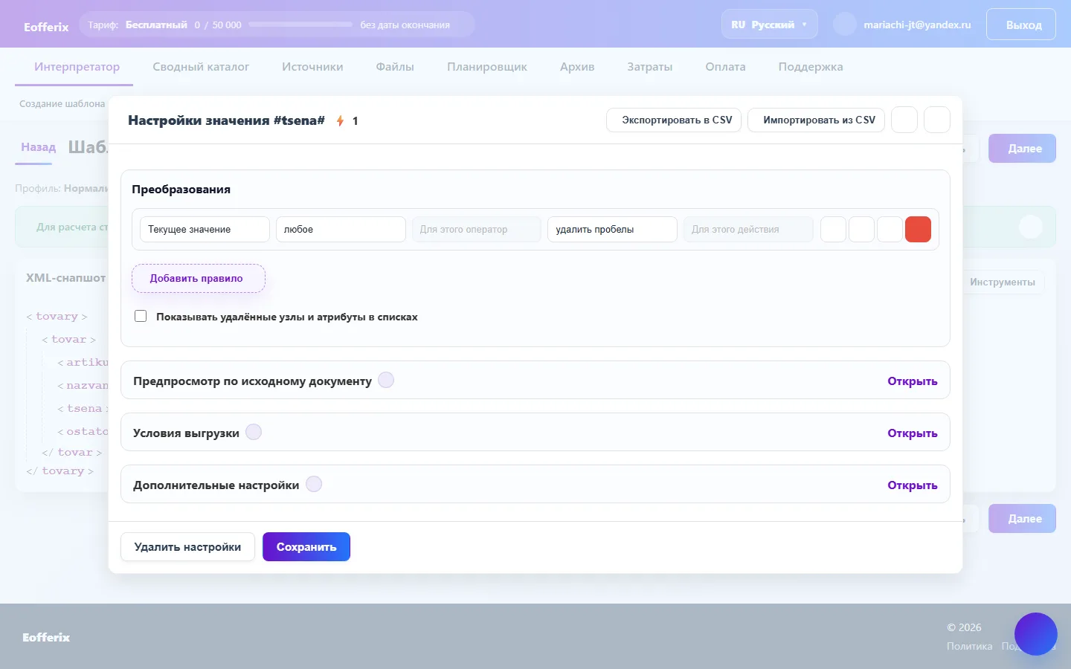Click the Политика link in the footer
This screenshot has height=669, width=1071.
[969, 646]
